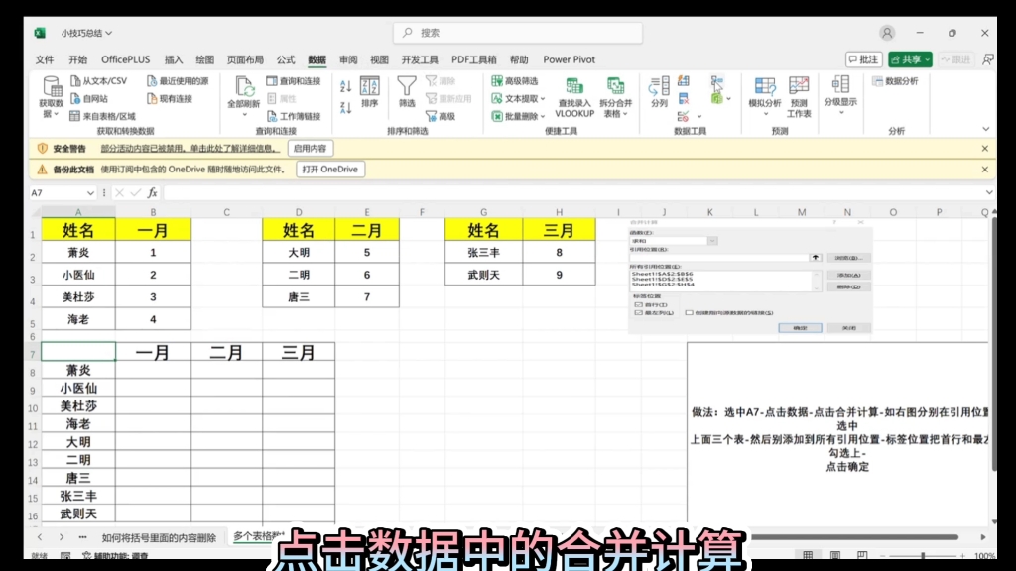Expand the 文本提取 dropdown arrow
The height and width of the screenshot is (571, 1016).
point(544,98)
